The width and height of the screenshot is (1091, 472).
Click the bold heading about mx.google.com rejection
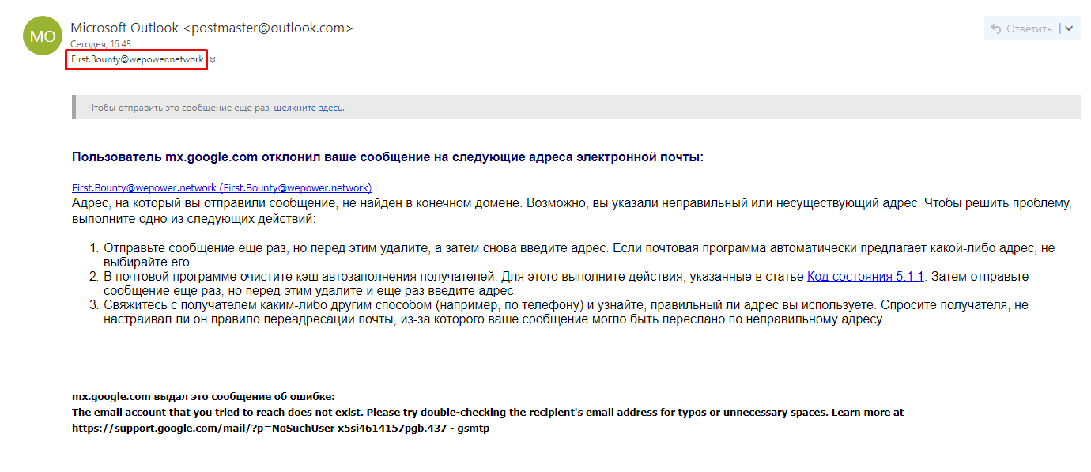click(x=387, y=157)
